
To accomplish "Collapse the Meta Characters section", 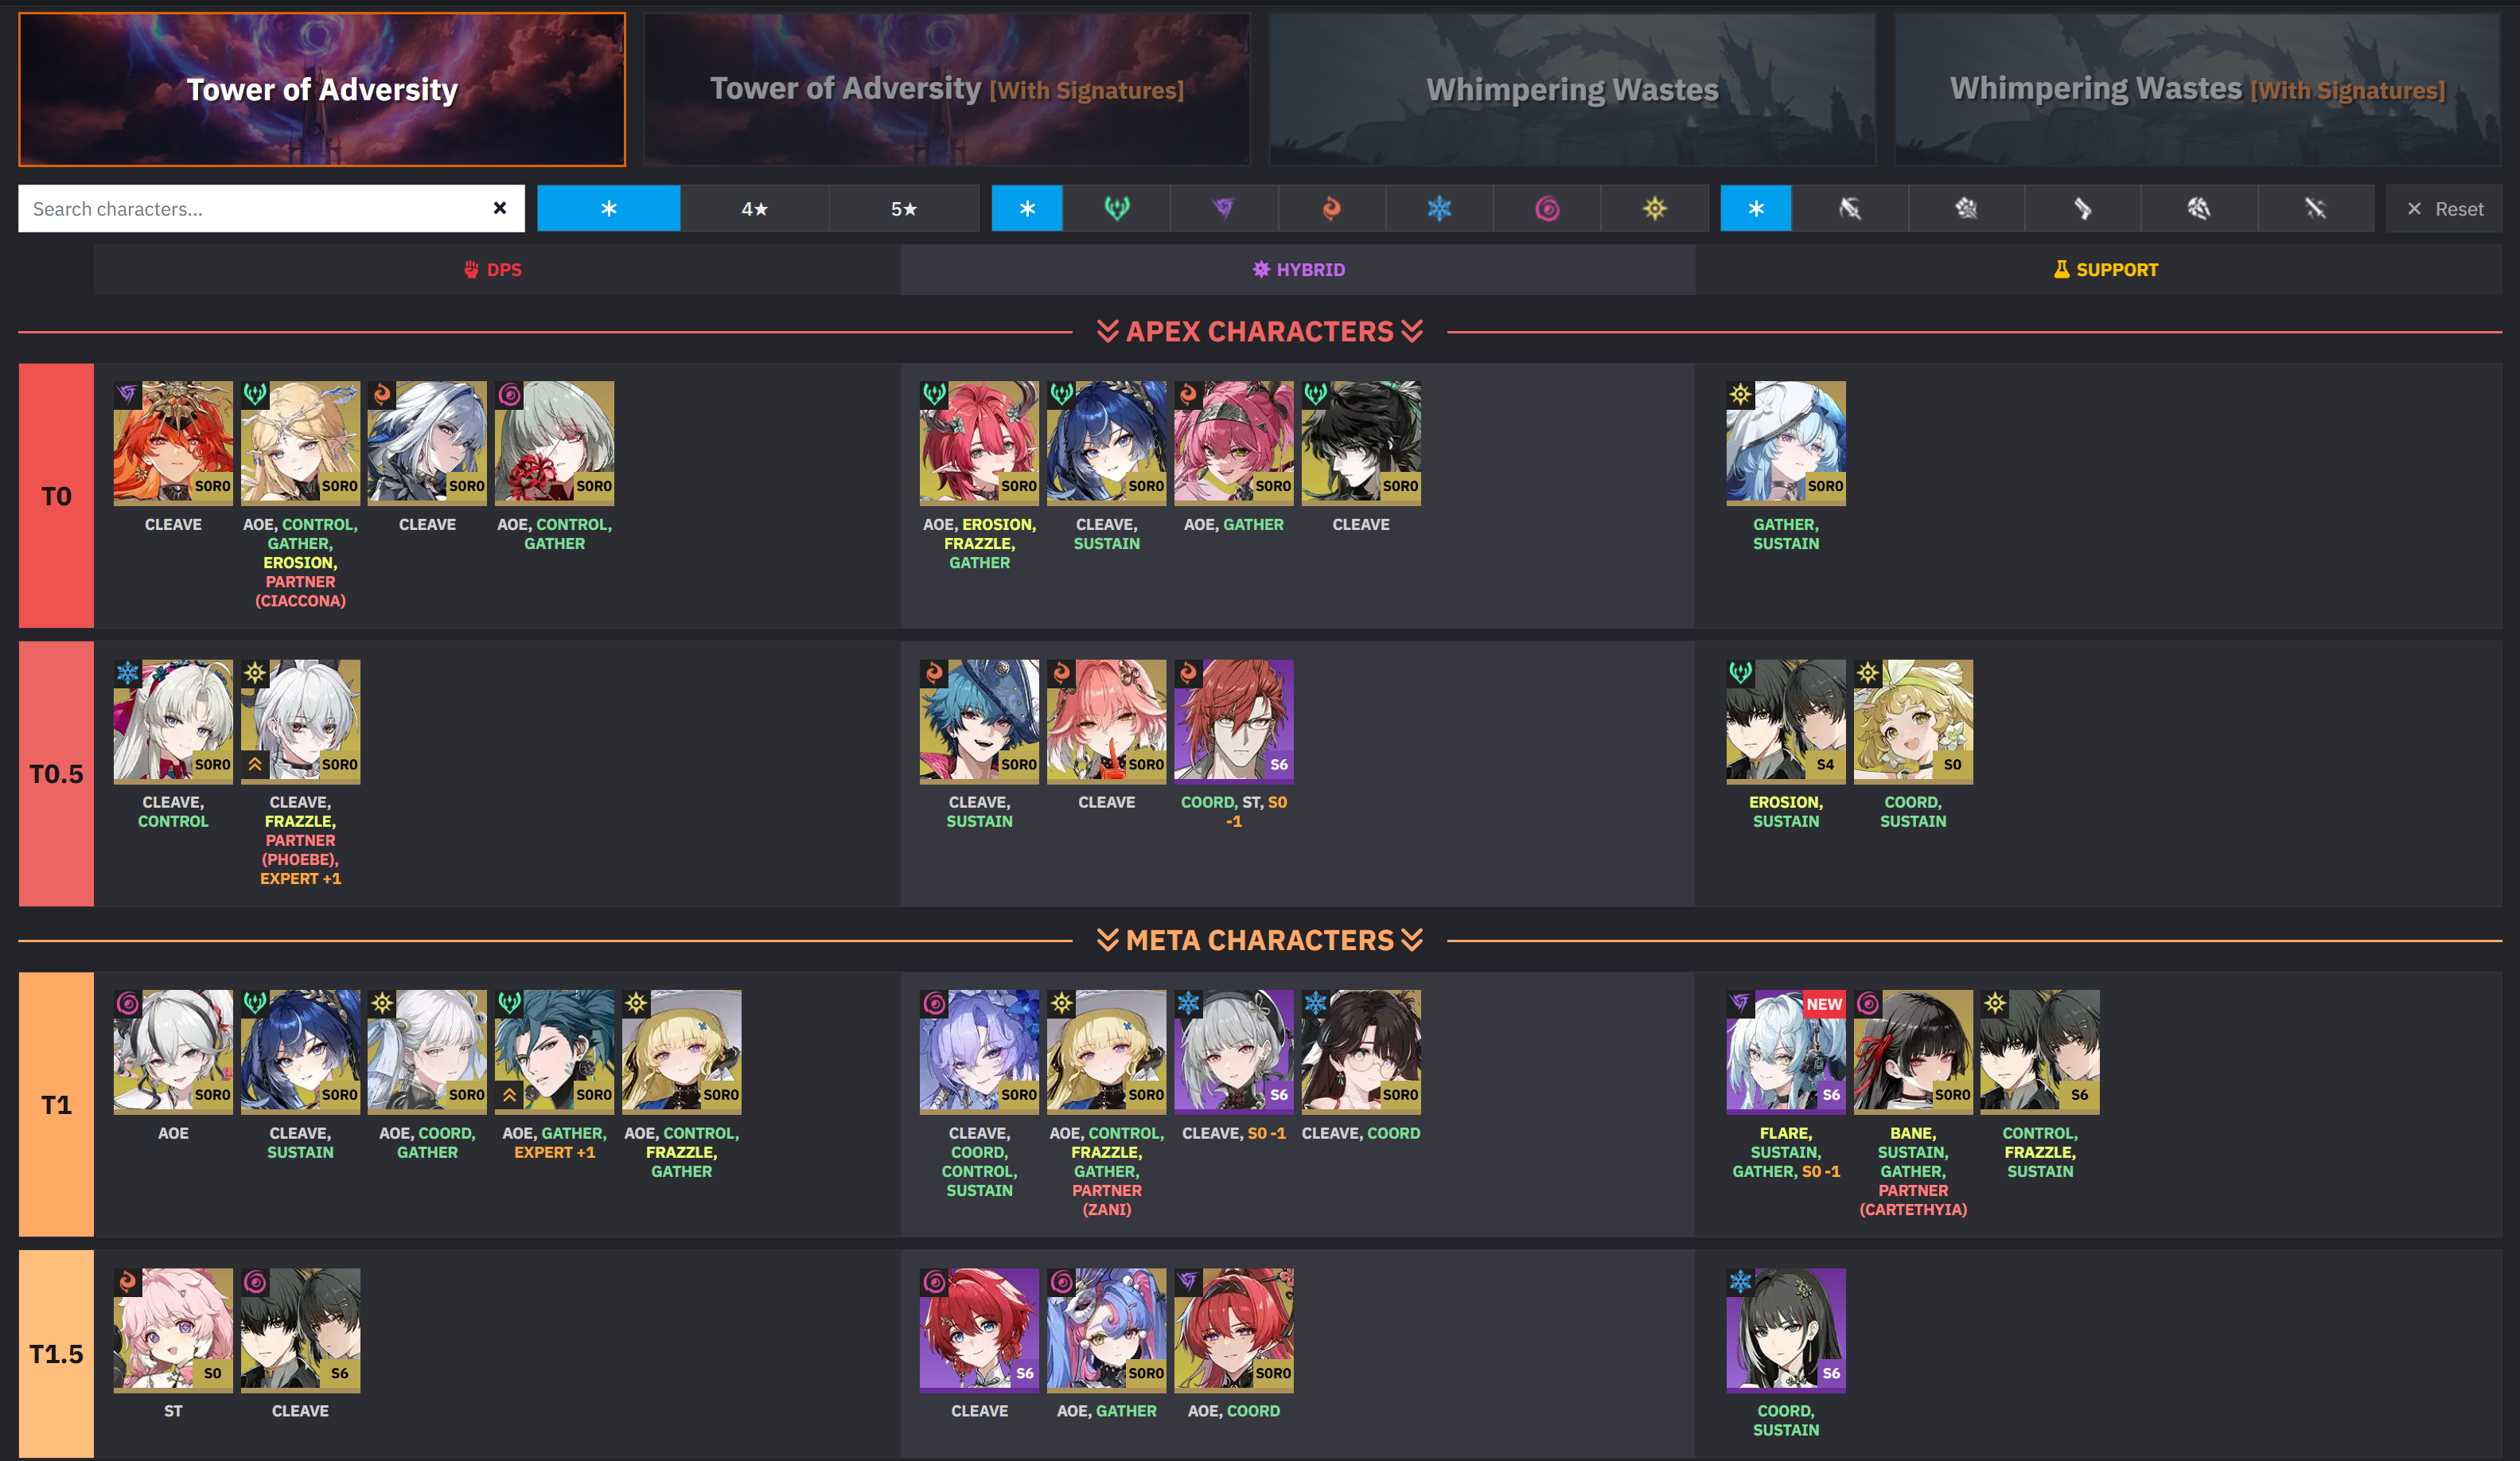I will 1260,940.
